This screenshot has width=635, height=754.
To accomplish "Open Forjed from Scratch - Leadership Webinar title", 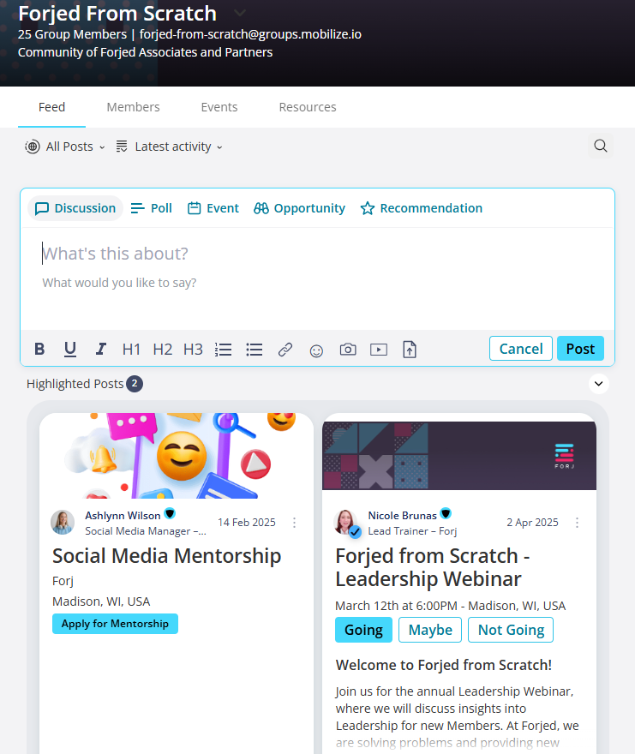I will coord(433,567).
